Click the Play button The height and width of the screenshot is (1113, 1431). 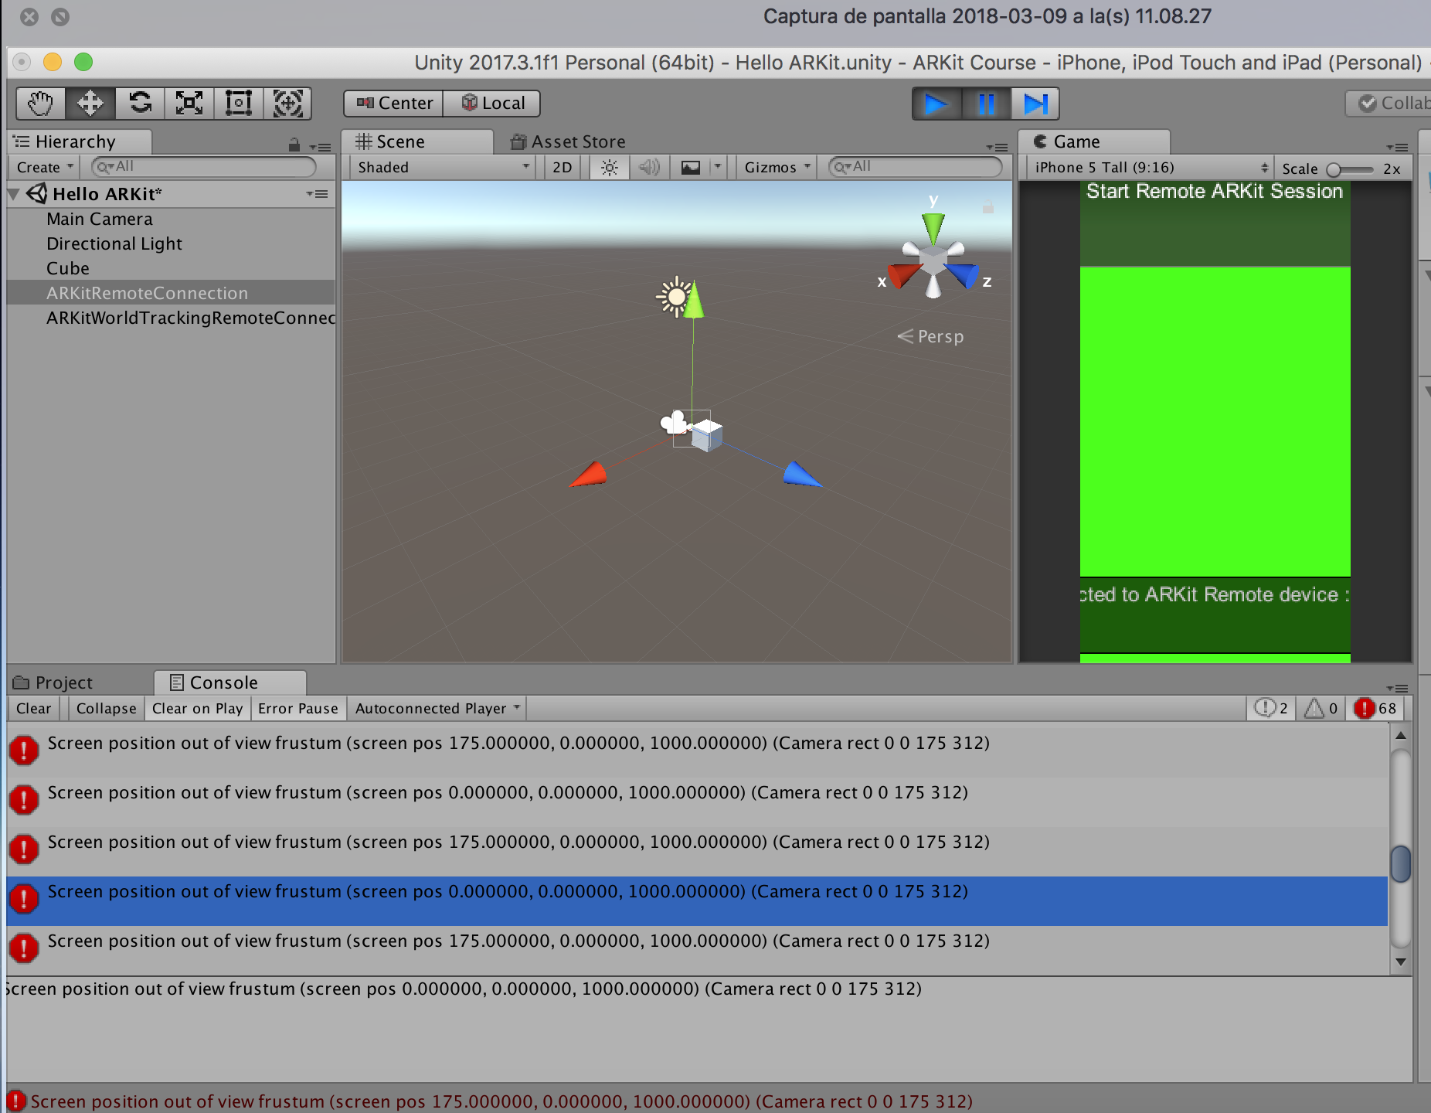pos(936,104)
